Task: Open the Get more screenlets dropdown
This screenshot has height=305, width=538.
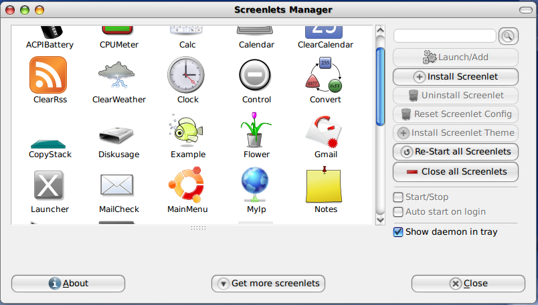Action: (x=268, y=284)
